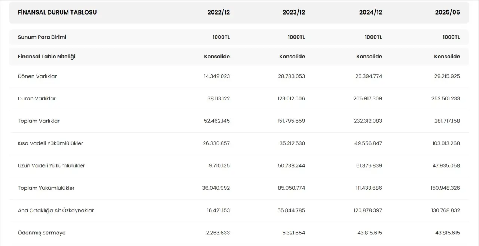This screenshot has height=246, width=479.
Task: Select the Ödenmiş Sermaye row label
Action: coord(42,233)
